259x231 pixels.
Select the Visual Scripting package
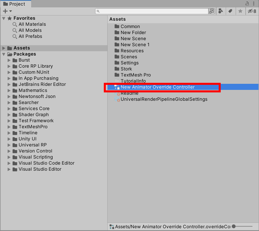36,157
